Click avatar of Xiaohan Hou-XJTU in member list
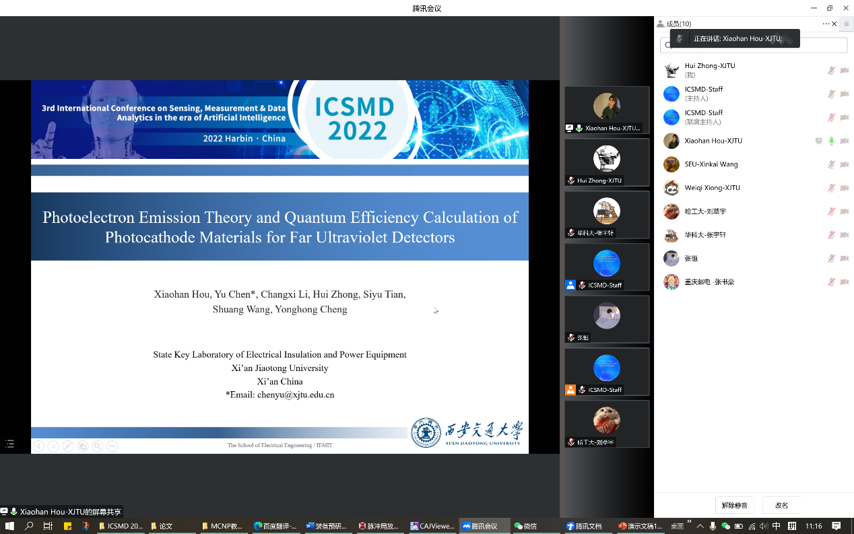The height and width of the screenshot is (534, 854). [671, 141]
